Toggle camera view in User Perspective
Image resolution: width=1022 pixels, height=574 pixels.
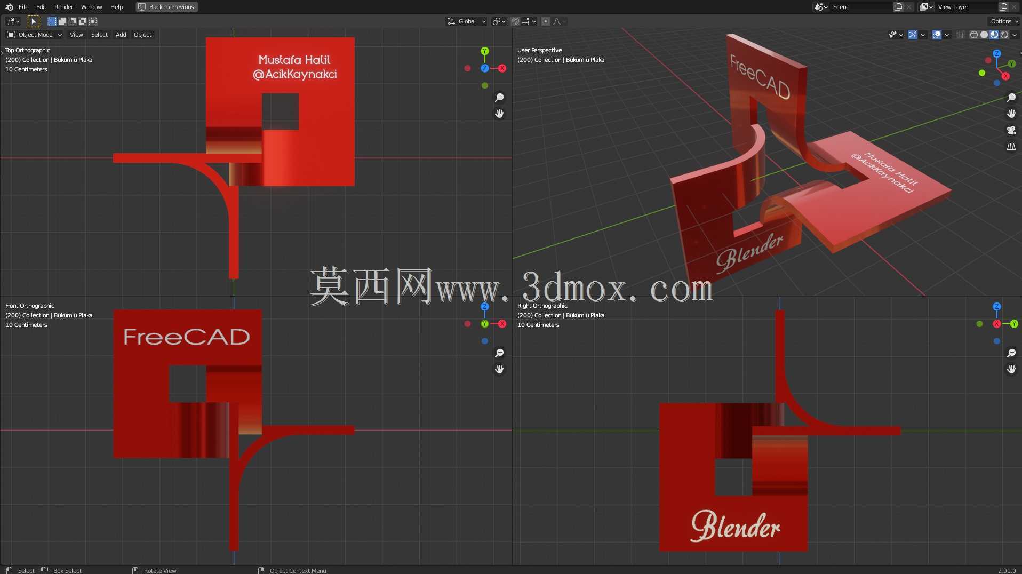coord(1011,130)
